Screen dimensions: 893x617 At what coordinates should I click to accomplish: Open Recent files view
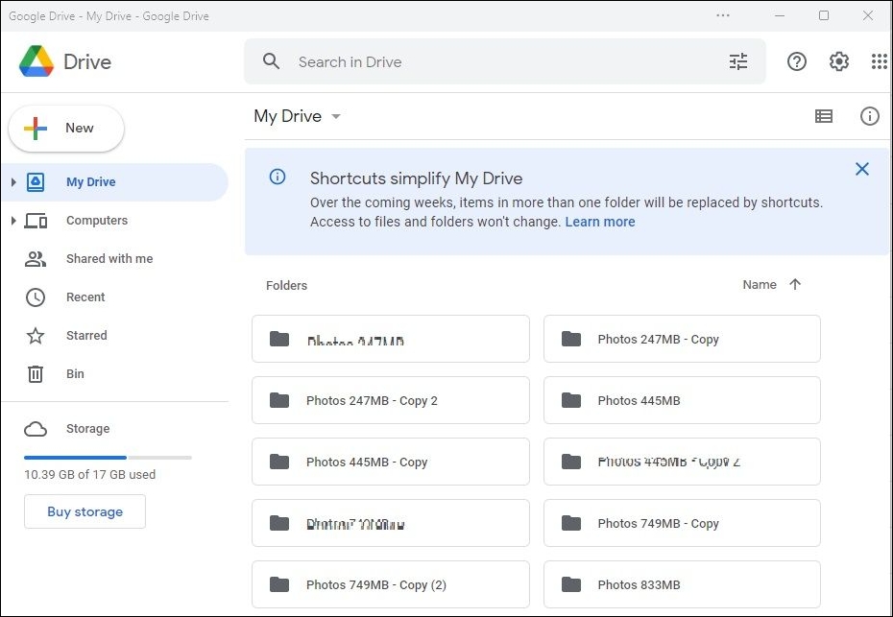click(85, 297)
